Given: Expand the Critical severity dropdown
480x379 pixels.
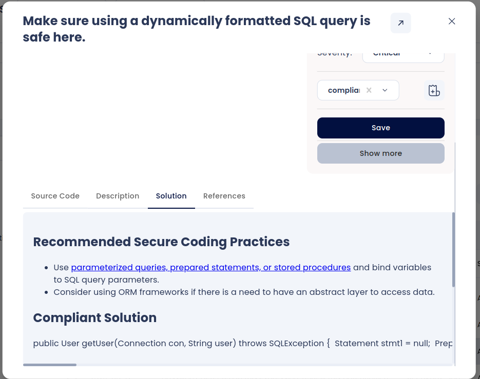Looking at the screenshot, I should tap(403, 53).
